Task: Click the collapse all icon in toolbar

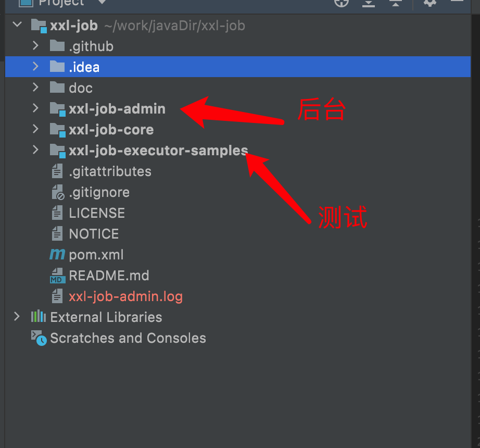Action: click(x=396, y=3)
